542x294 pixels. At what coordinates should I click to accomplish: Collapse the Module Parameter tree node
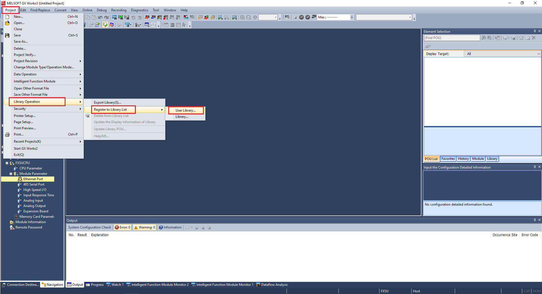(11, 174)
